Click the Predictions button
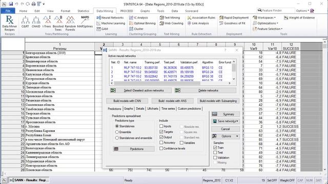The image size is (328, 184). [134, 149]
